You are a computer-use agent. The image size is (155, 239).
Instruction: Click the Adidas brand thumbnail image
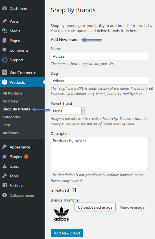(62, 214)
